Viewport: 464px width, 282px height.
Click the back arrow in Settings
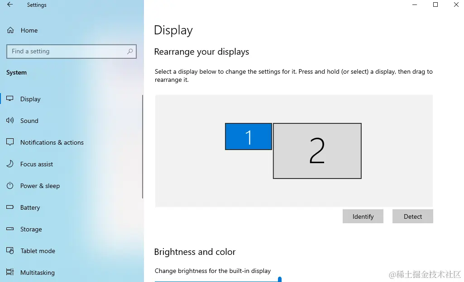click(x=10, y=5)
